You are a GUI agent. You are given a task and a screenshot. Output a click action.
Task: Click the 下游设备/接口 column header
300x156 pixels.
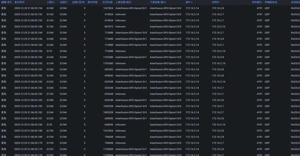pyautogui.click(x=158, y=2)
